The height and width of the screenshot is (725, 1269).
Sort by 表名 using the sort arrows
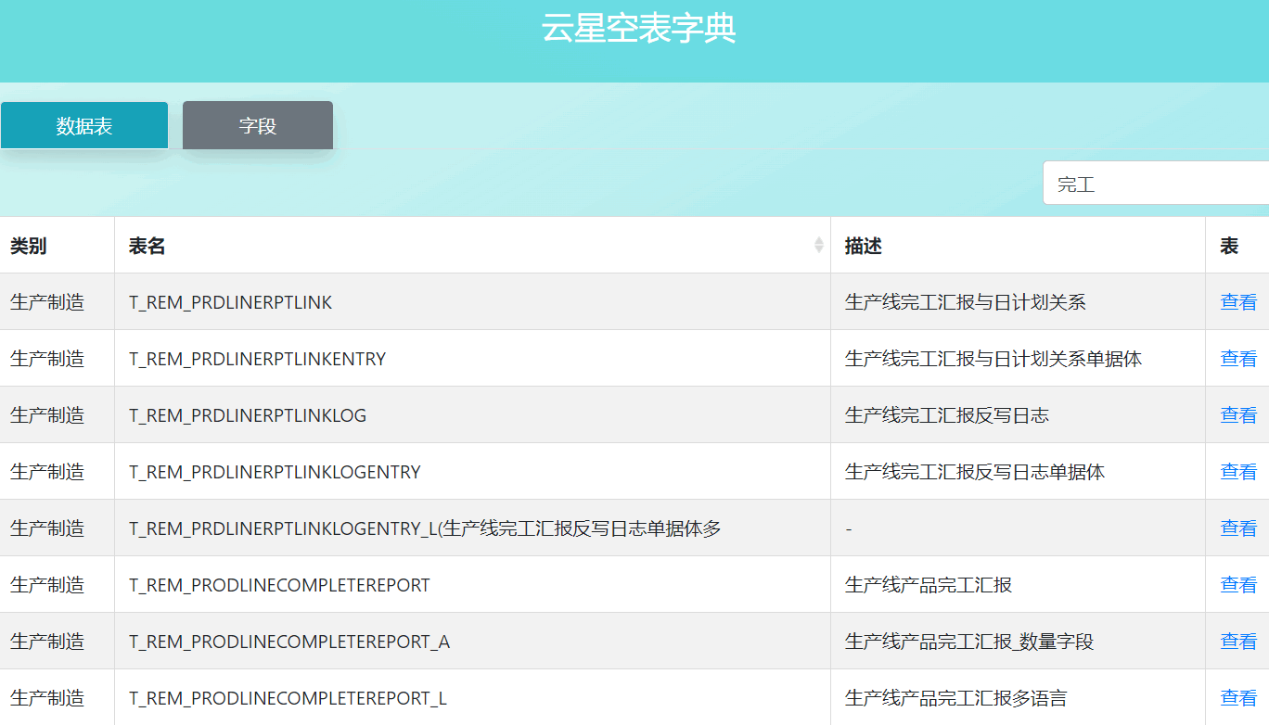click(x=818, y=245)
